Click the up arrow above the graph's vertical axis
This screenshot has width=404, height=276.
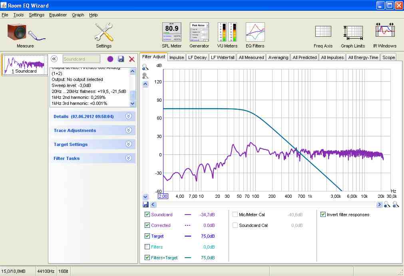(x=145, y=84)
